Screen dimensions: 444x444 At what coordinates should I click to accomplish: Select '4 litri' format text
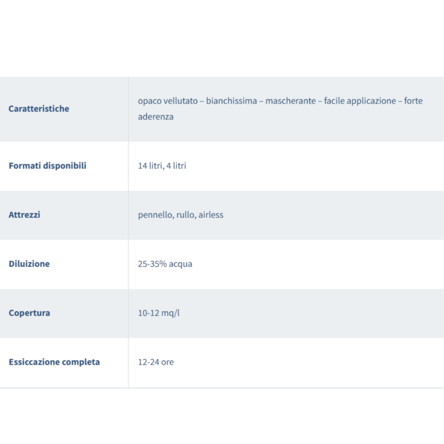tap(176, 166)
